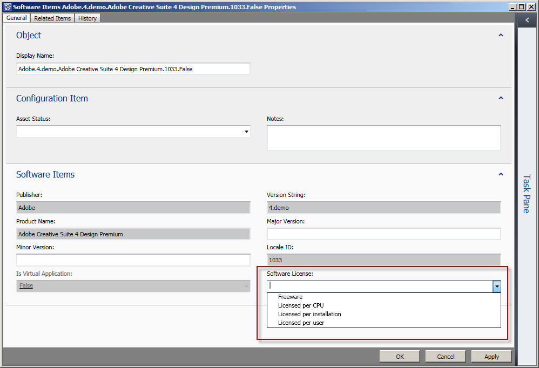
Task: Click the Product Name field
Action: [133, 234]
